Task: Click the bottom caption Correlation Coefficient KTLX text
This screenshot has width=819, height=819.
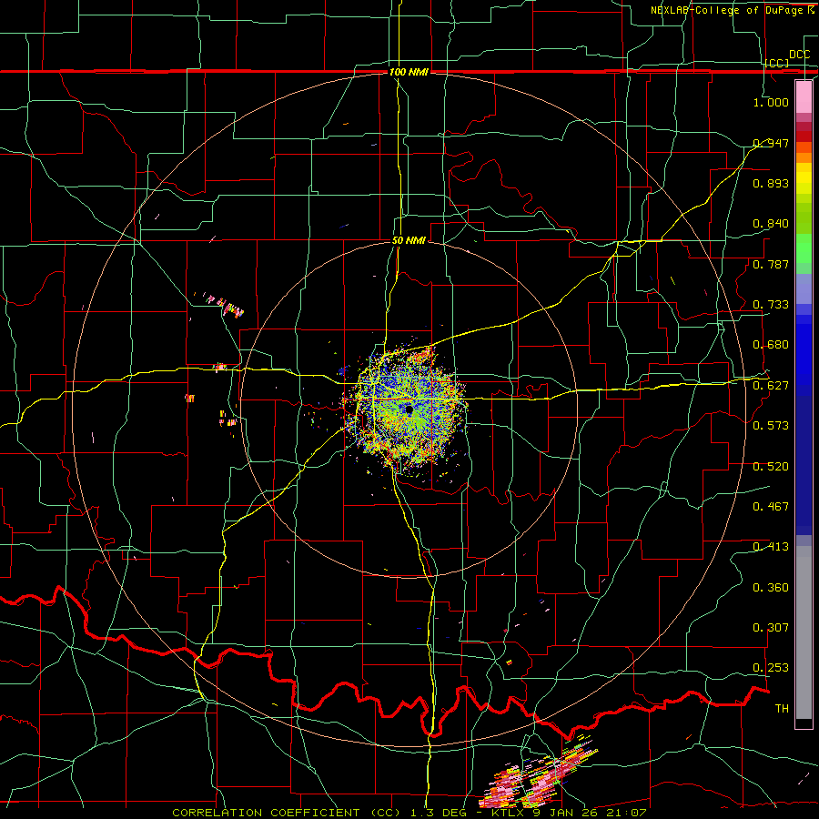Action: pyautogui.click(x=409, y=813)
